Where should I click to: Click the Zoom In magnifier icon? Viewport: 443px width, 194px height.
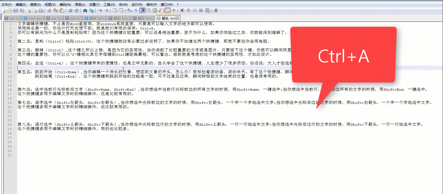100,10
